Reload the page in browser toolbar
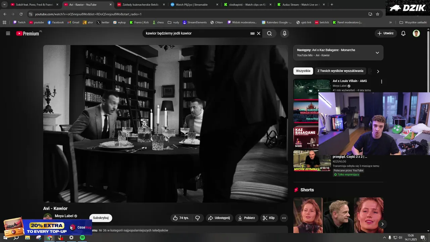430x242 pixels. pyautogui.click(x=21, y=14)
